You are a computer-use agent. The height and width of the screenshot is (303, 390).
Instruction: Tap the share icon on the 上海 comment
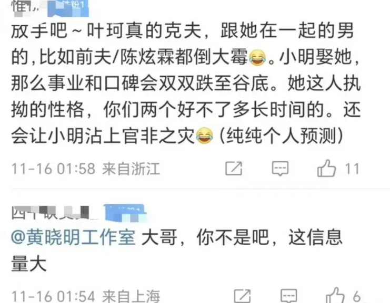tap(243, 296)
